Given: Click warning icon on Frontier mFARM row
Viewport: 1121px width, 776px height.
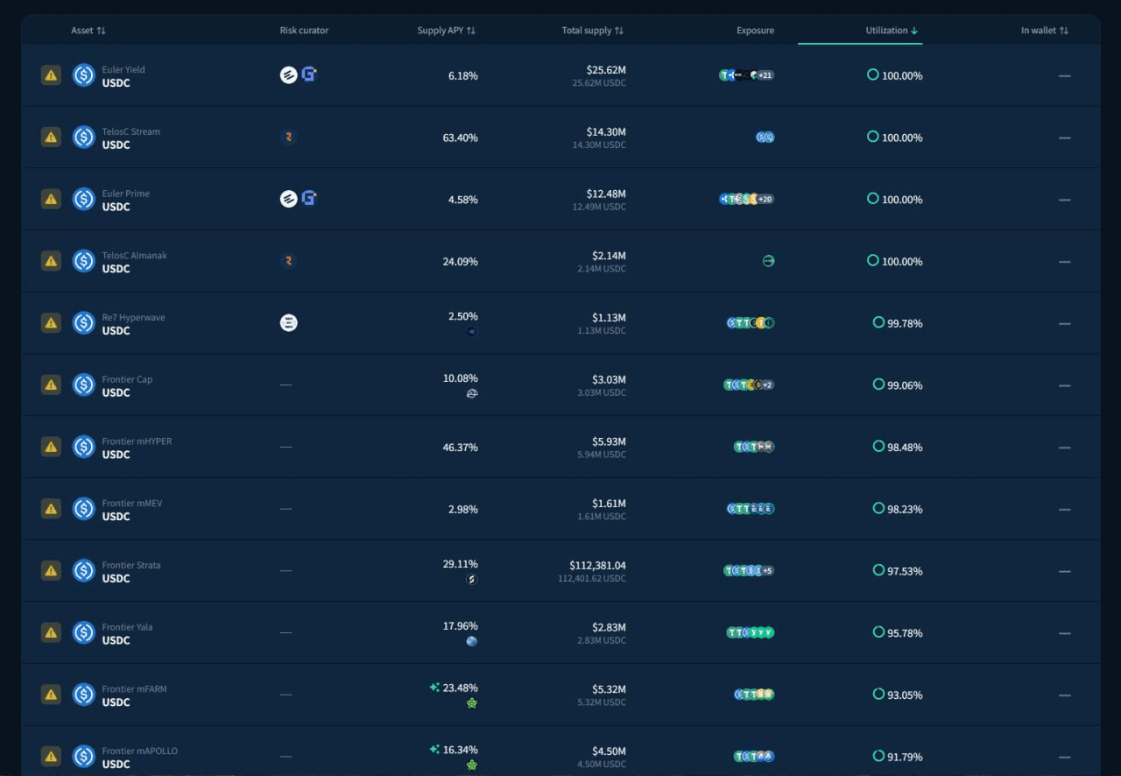Looking at the screenshot, I should coord(51,695).
